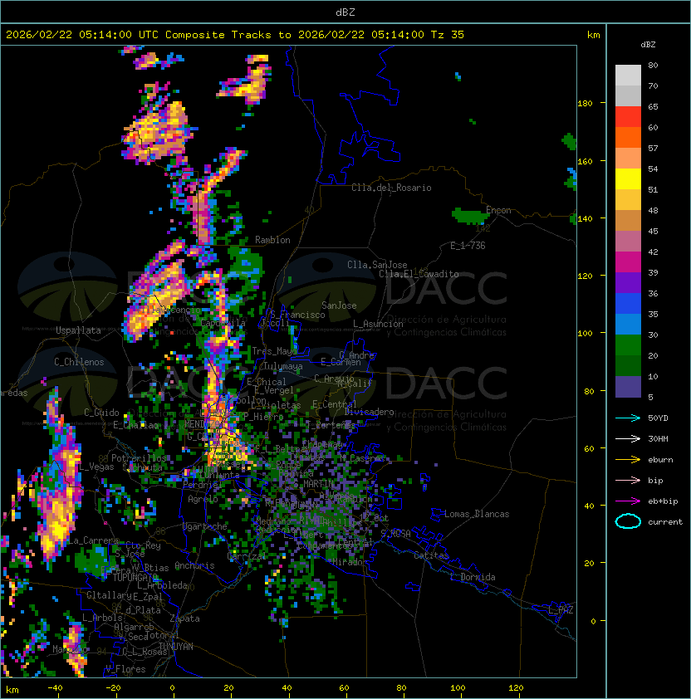Click the 'Ramblon' map label
The height and width of the screenshot is (699, 691).
[272, 240]
